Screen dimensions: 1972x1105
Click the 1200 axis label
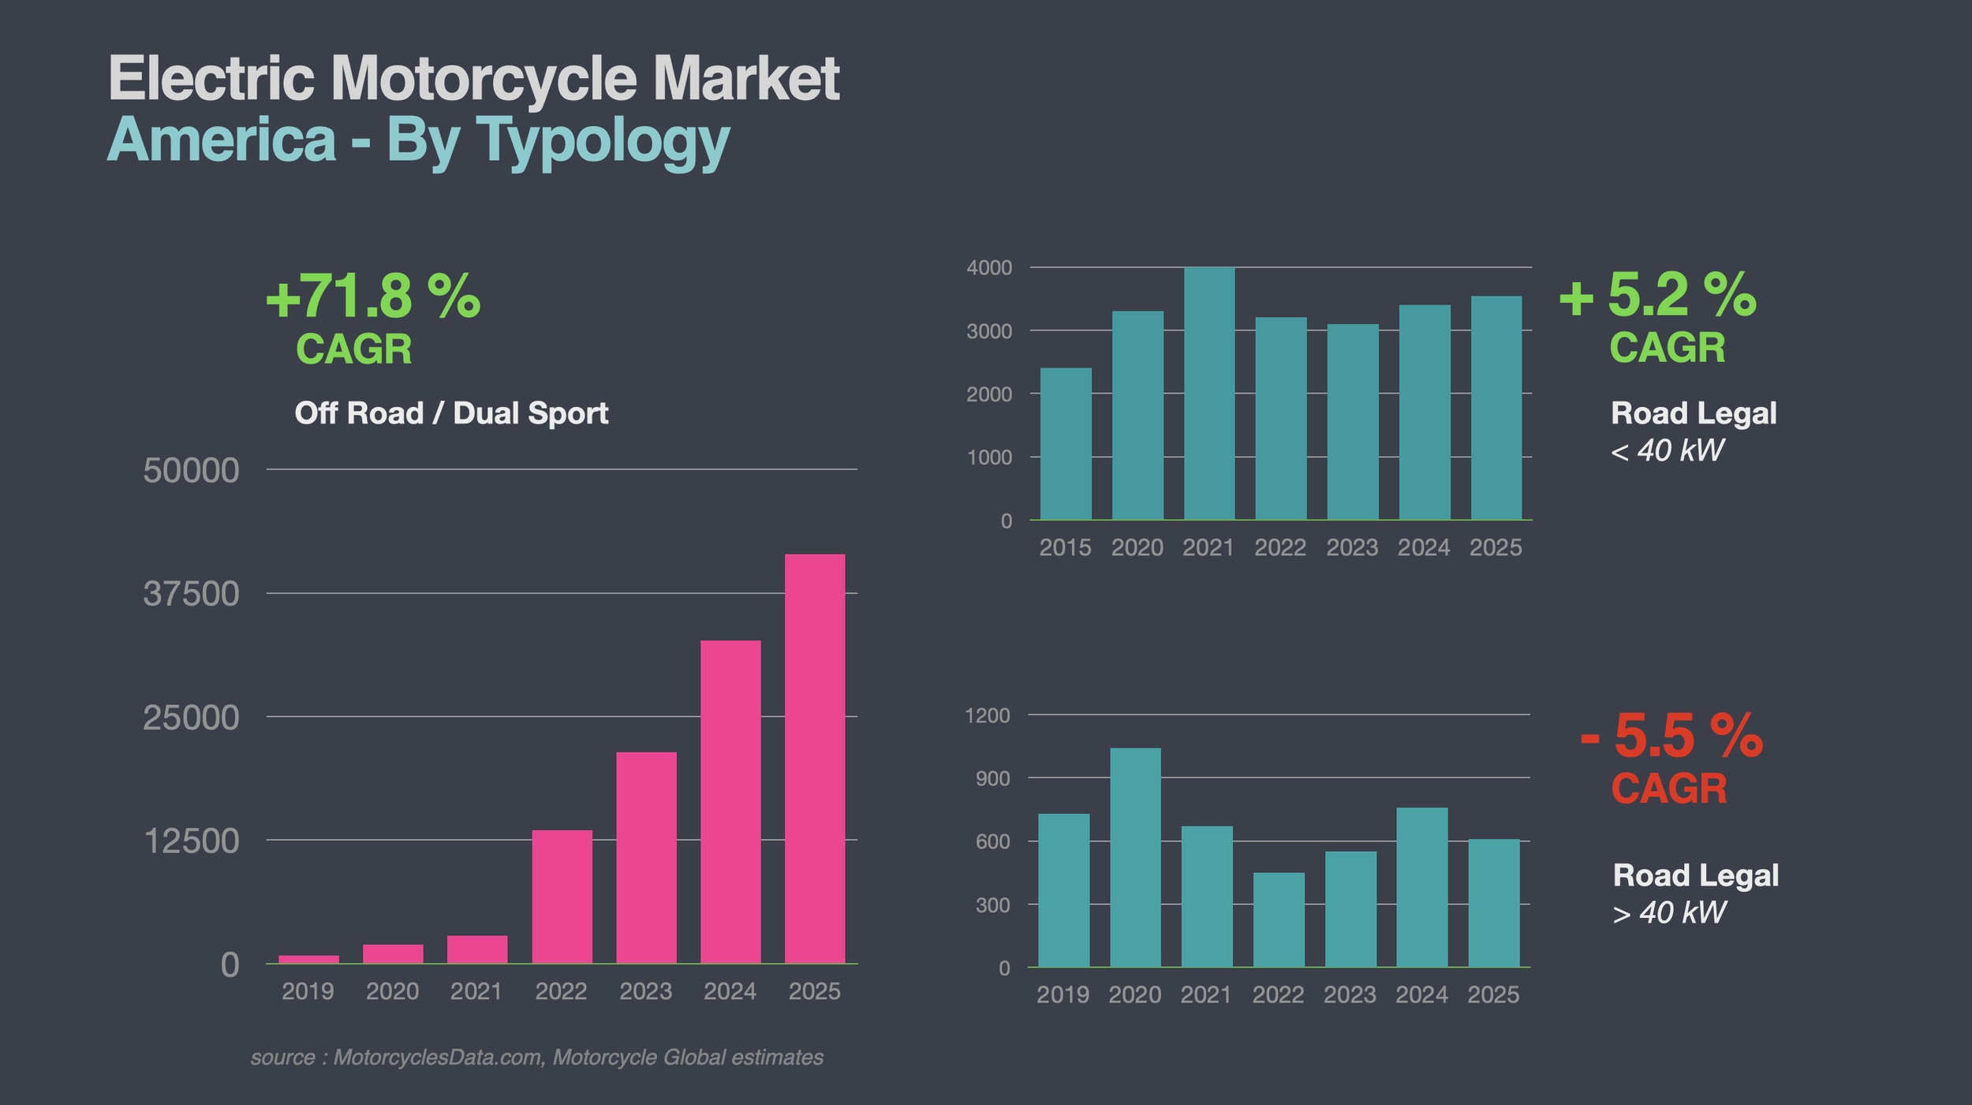coord(987,715)
